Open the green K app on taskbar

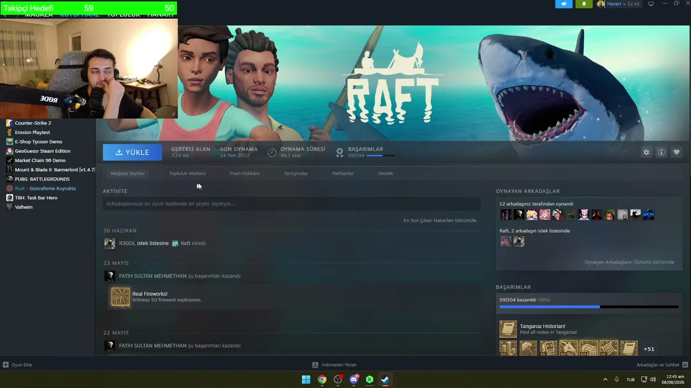tap(369, 379)
